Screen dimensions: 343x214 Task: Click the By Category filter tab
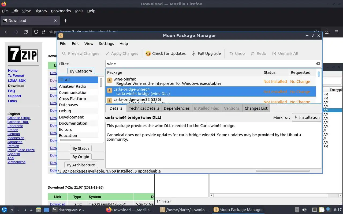tap(81, 71)
